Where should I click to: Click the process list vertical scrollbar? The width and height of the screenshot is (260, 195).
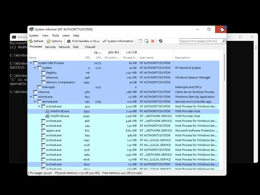[224, 67]
